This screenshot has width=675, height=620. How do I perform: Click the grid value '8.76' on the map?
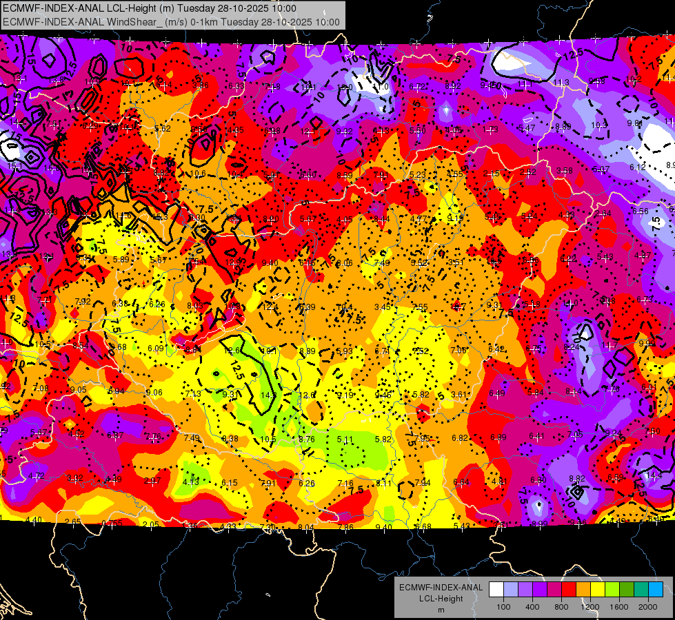pyautogui.click(x=307, y=440)
